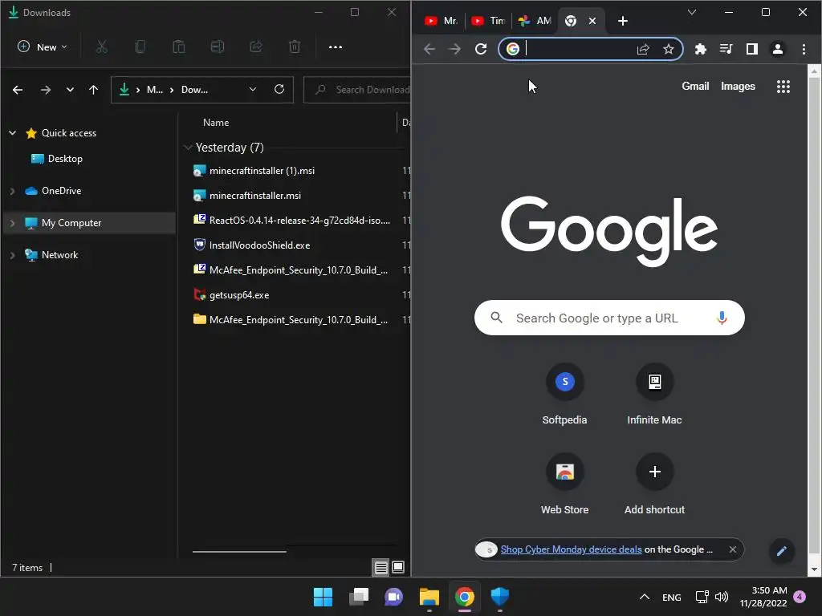The image size is (822, 616).
Task: Select Network in the navigation pane
Action: (59, 255)
